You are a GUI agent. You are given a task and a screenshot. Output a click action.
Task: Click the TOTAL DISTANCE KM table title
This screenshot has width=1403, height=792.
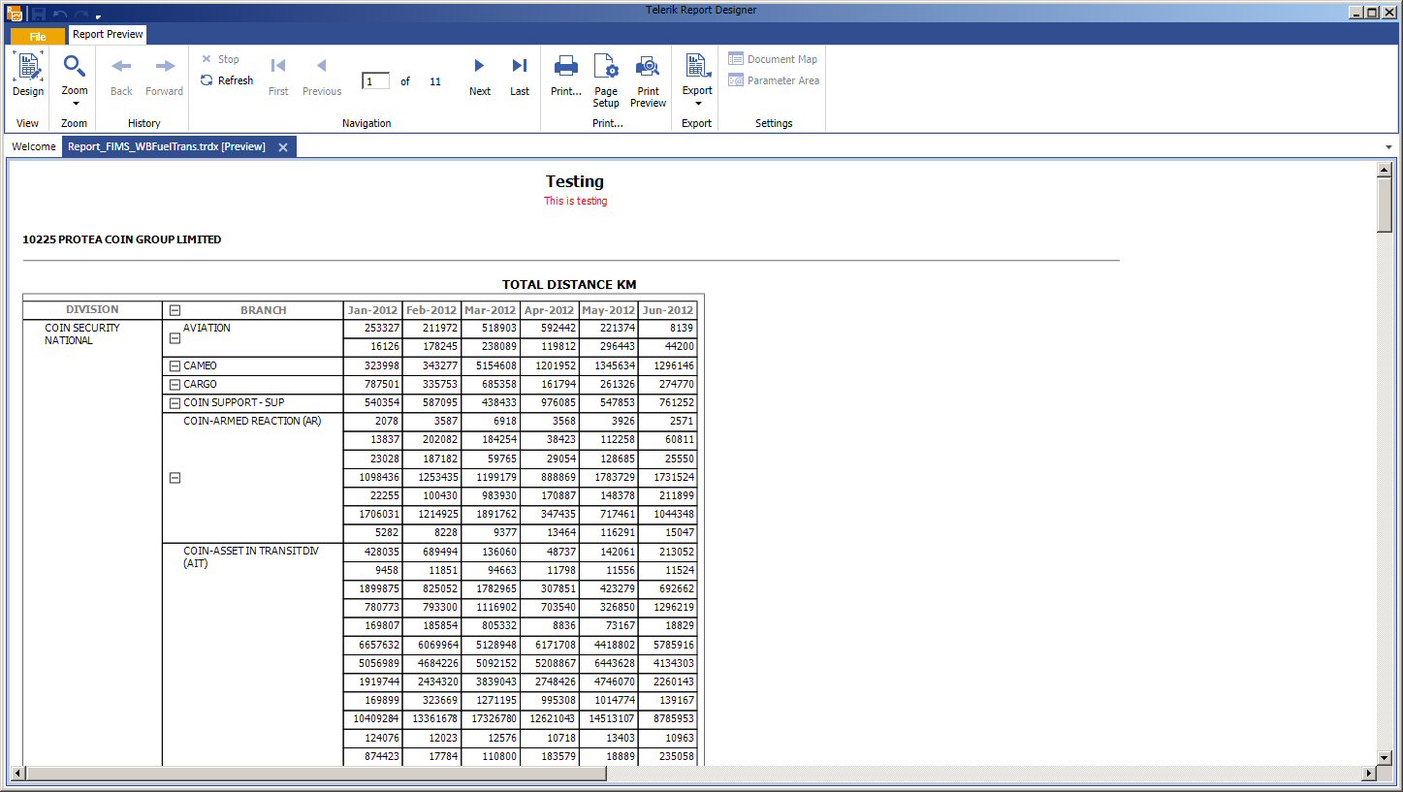coord(569,284)
